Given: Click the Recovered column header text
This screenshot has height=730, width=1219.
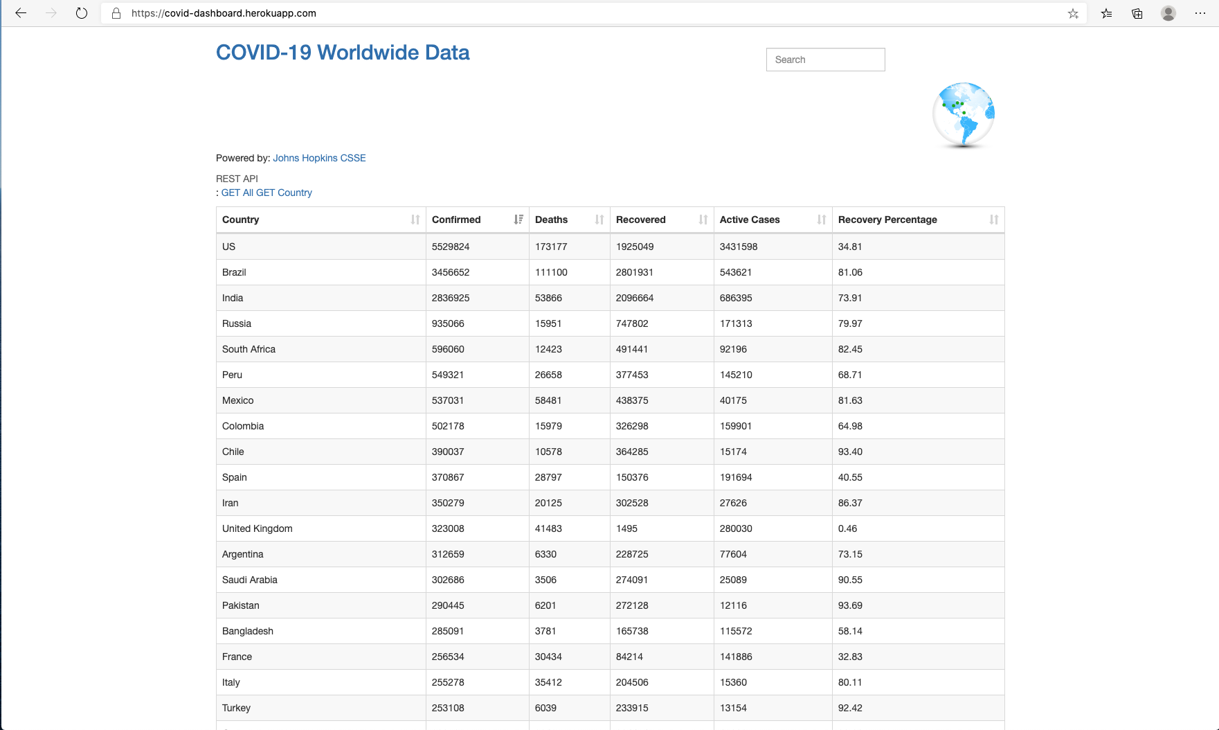Looking at the screenshot, I should tap(641, 220).
